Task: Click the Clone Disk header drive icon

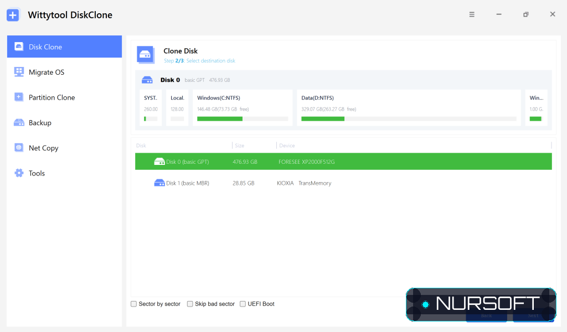Action: [146, 55]
